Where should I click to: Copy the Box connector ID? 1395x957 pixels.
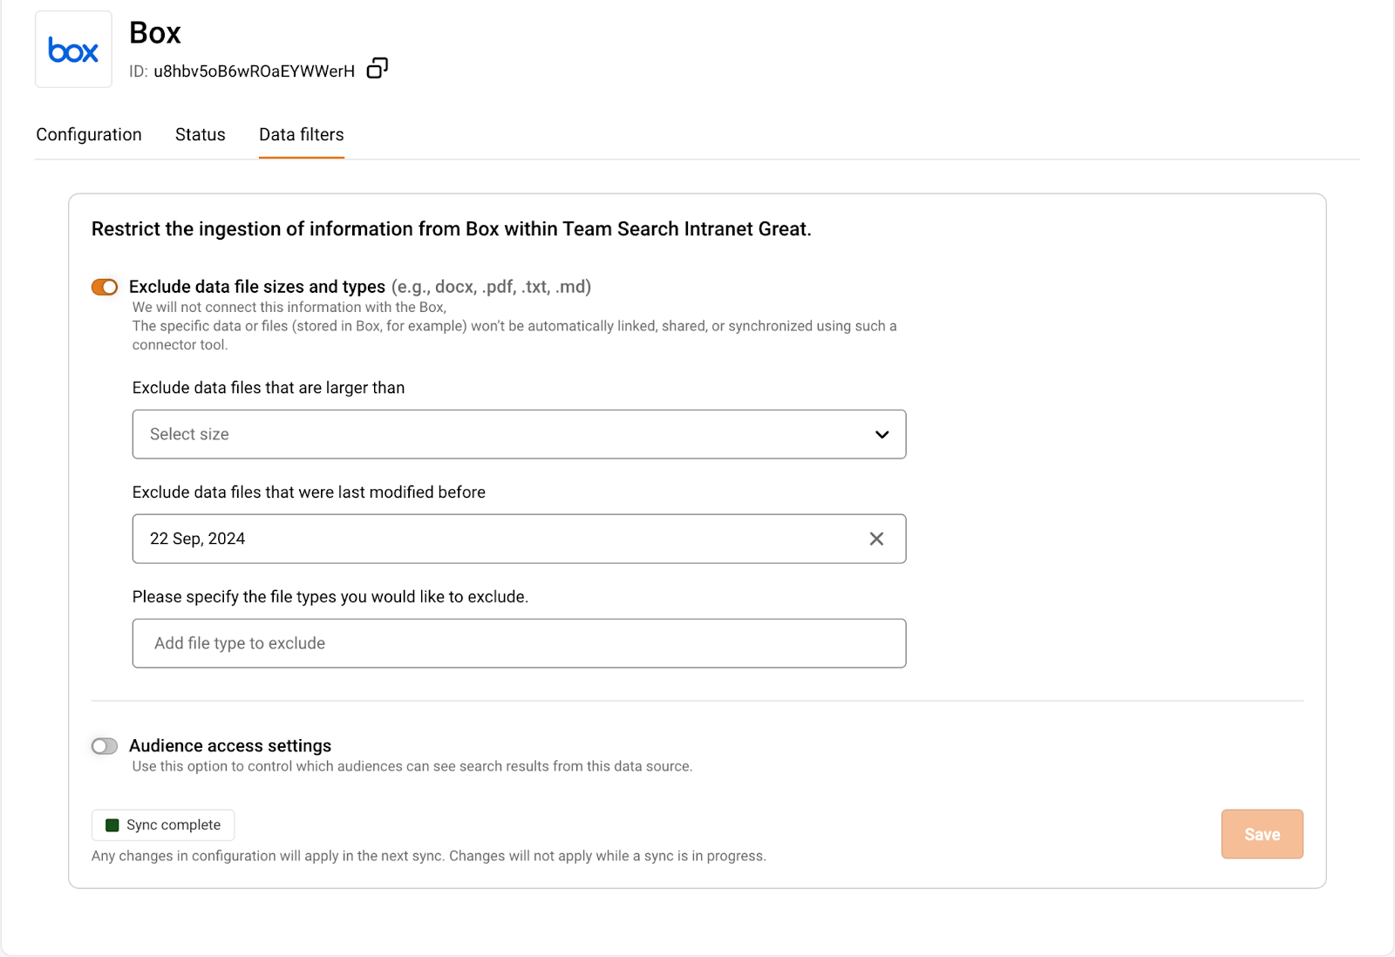pos(377,69)
